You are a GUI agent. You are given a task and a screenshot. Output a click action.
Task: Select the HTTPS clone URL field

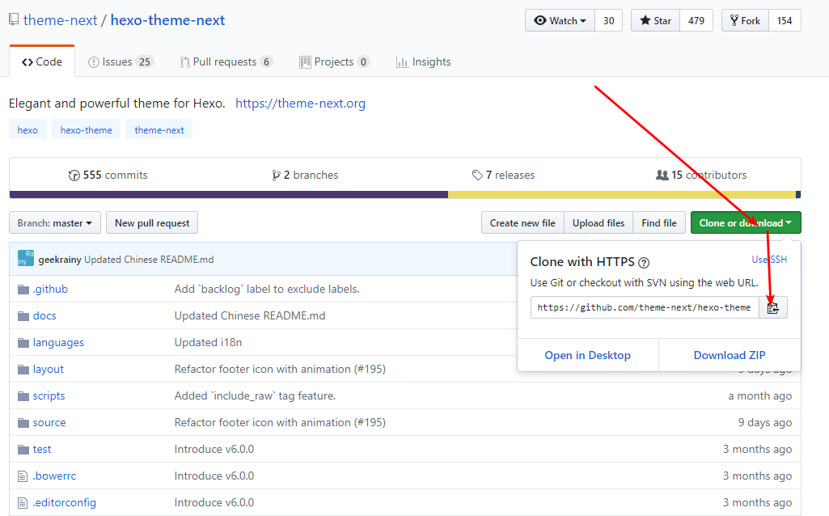[645, 307]
